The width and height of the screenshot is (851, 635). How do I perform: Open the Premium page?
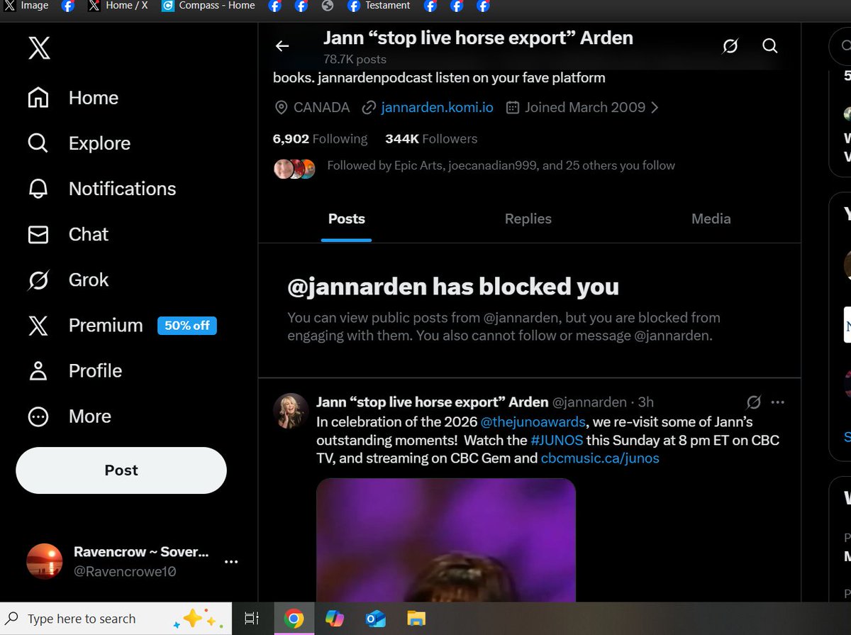click(85, 325)
